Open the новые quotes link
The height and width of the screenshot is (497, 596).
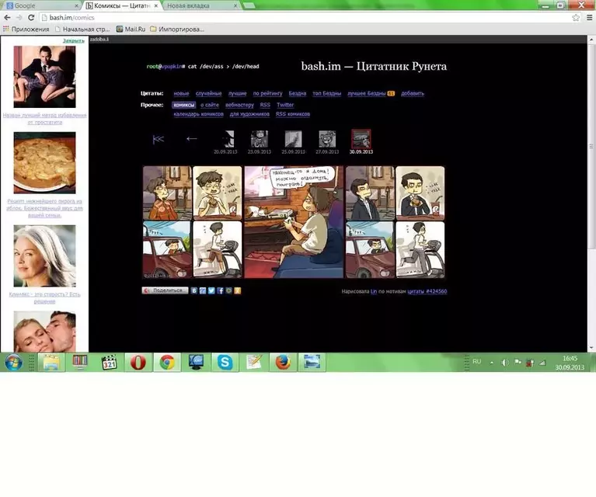pos(181,93)
